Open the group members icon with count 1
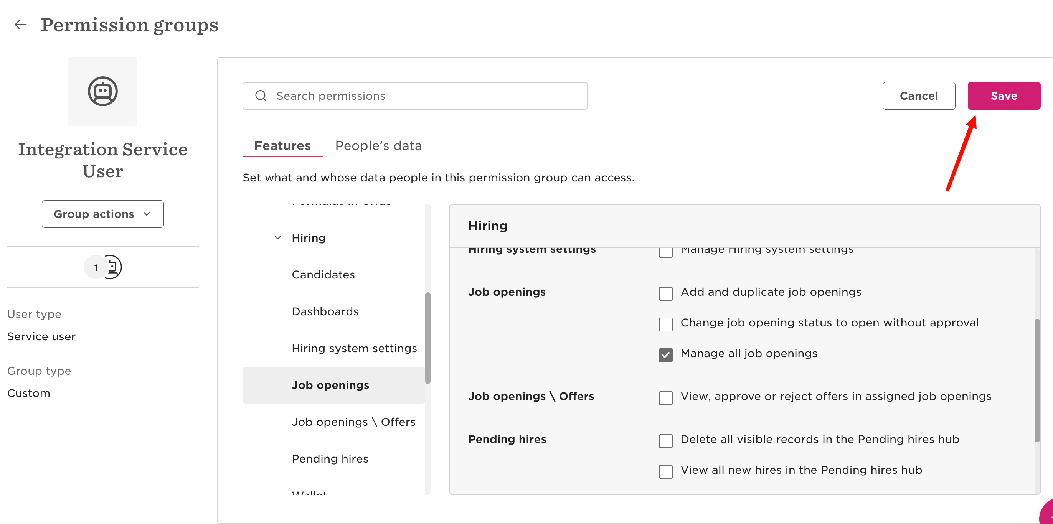The width and height of the screenshot is (1053, 524). 102,267
